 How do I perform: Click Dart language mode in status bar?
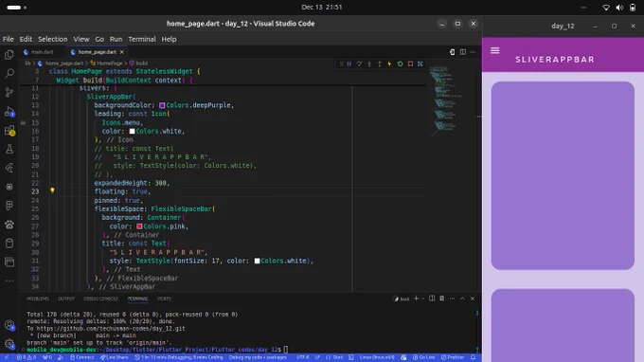338,357
